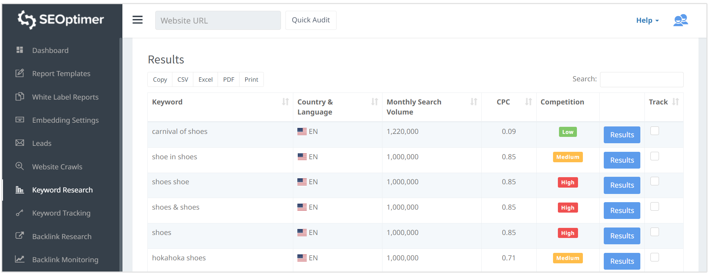Open Keyword Tracking in the sidebar
The height and width of the screenshot is (276, 709).
point(61,213)
